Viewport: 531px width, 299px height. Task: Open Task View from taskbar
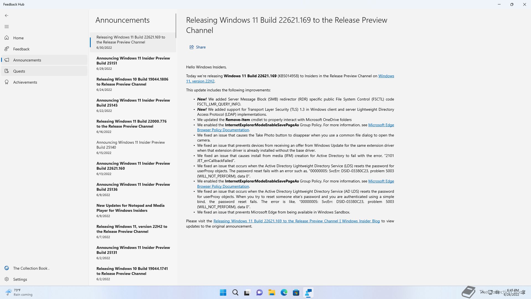[247, 293]
